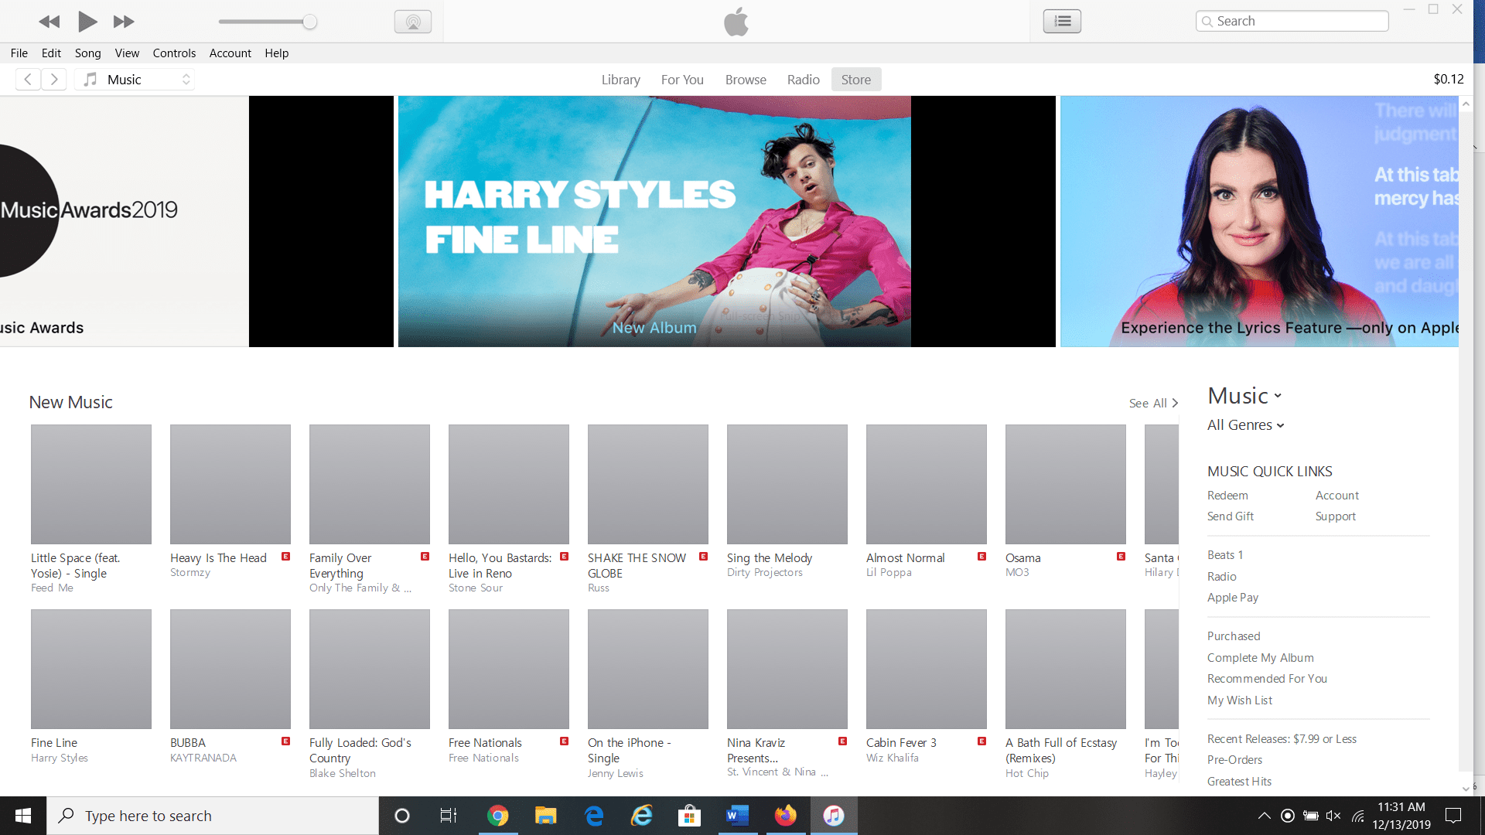
Task: Click the rewind control
Action: (49, 21)
